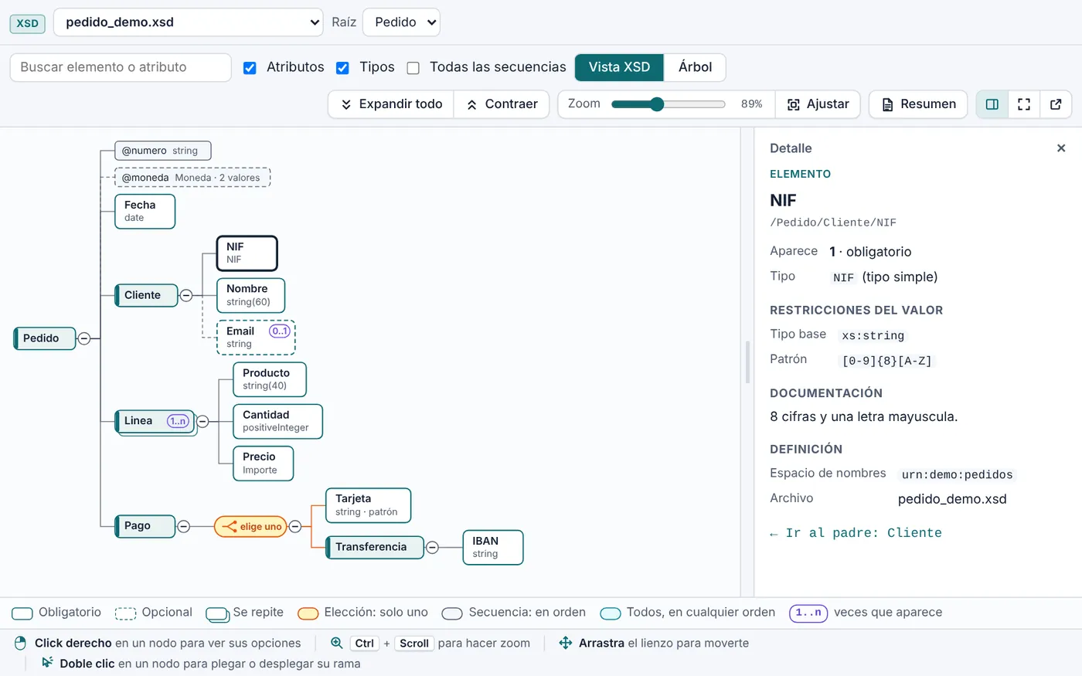Click the Elección legend orange swatch
This screenshot has height=676, width=1082.
(308, 613)
